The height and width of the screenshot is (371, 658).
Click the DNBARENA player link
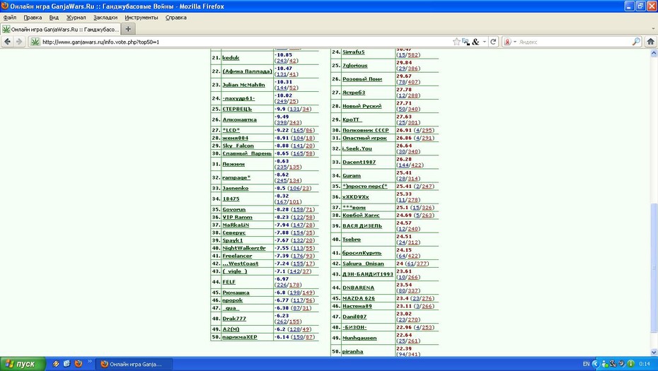coord(359,288)
